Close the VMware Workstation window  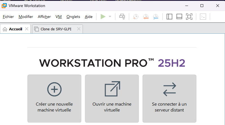click(x=218, y=6)
